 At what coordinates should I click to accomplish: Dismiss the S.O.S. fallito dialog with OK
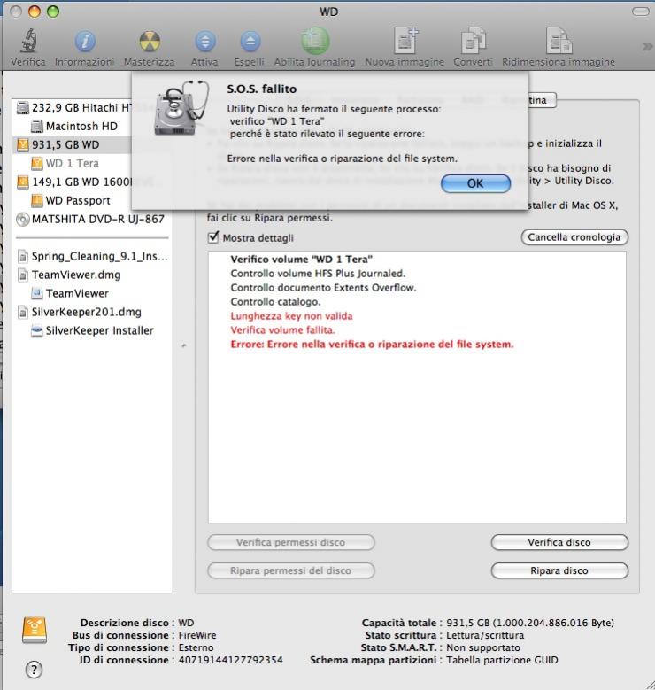[x=475, y=183]
